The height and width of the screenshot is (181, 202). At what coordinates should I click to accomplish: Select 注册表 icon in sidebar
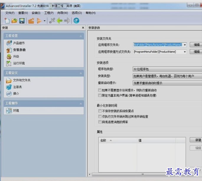click(9, 87)
